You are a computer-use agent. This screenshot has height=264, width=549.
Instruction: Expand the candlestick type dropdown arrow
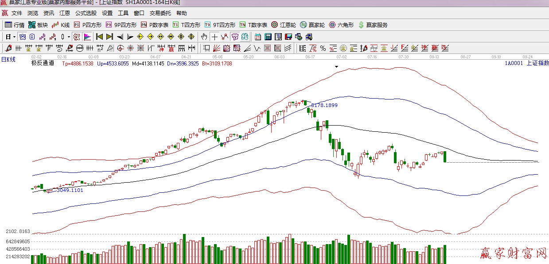pos(69,37)
